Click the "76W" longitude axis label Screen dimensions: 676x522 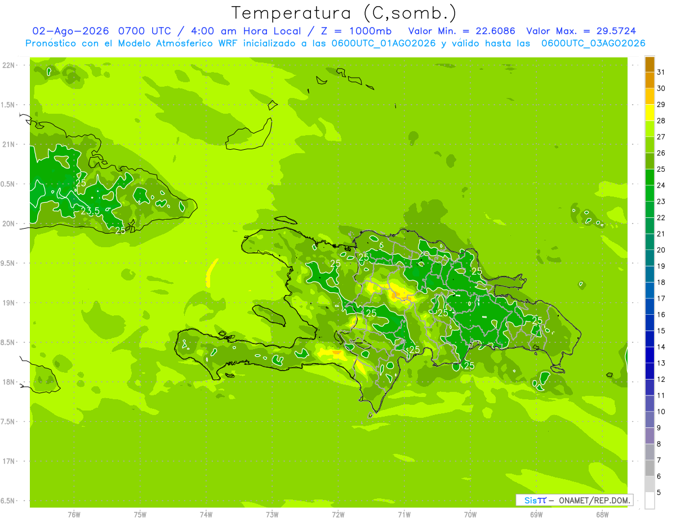tap(74, 515)
